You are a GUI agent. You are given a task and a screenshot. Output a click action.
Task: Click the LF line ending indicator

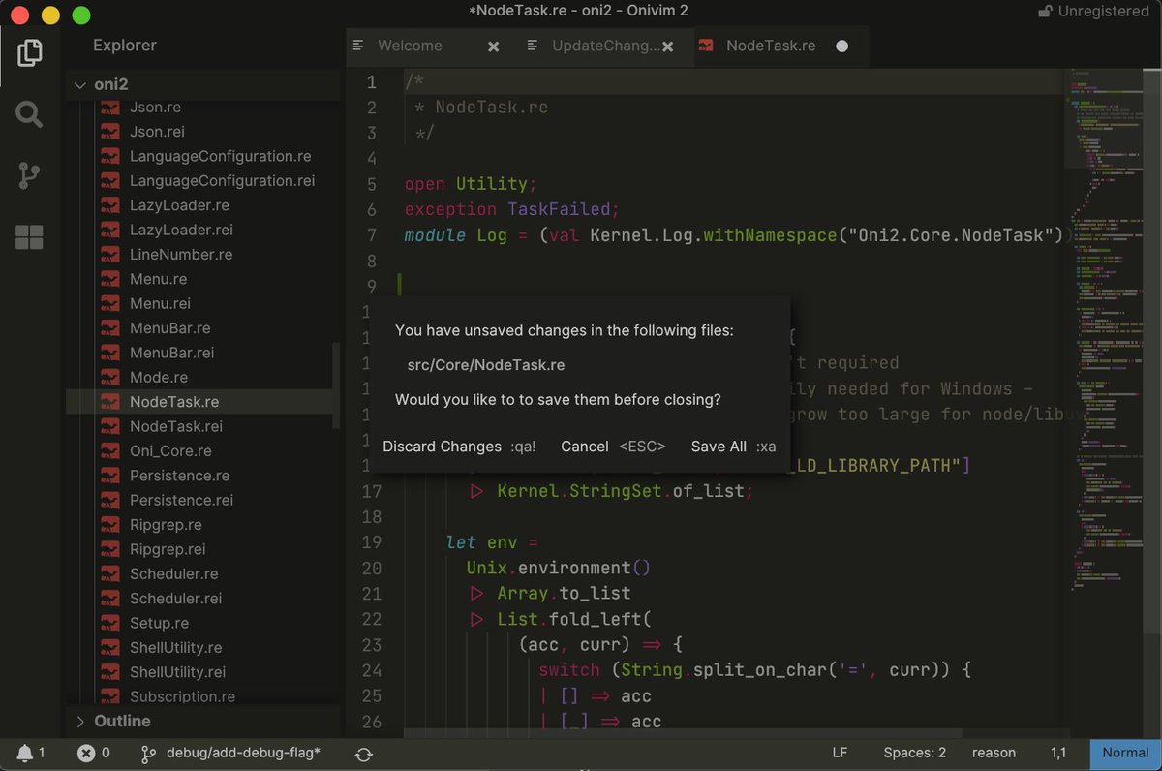pyautogui.click(x=840, y=753)
